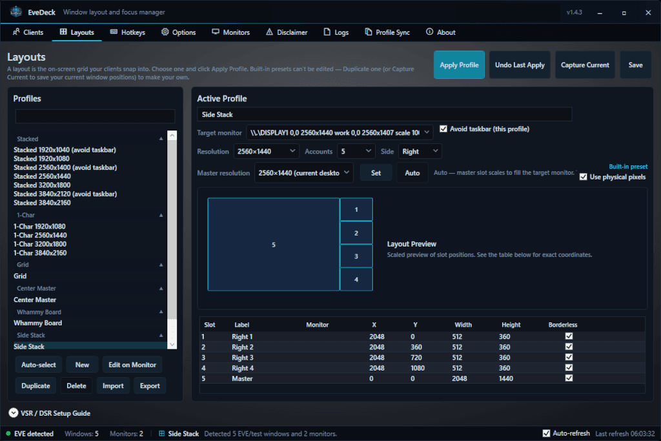Click the Auto master resolution button
Image resolution: width=661 pixels, height=441 pixels.
point(412,173)
